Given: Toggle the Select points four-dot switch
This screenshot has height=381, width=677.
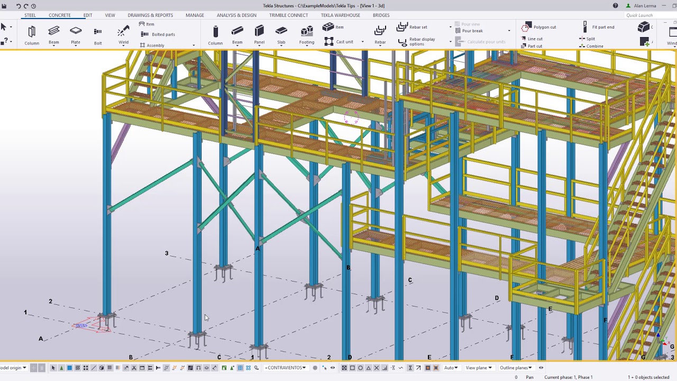Looking at the screenshot, I should pos(86,368).
